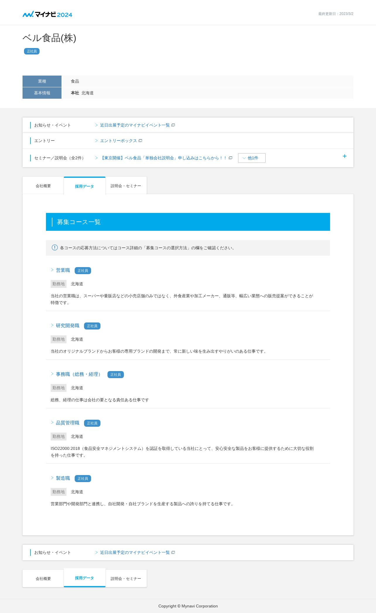Click the upper お知らせ・イベント label
The height and width of the screenshot is (613, 376).
click(x=53, y=125)
